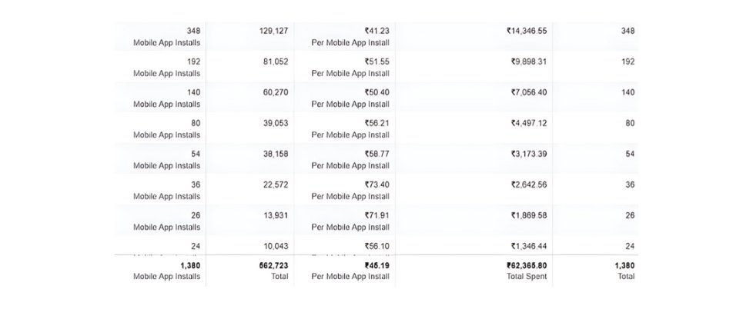Select the ₹50.40 per install cell
Viewport: 753px width, 309px height.
[x=376, y=92]
